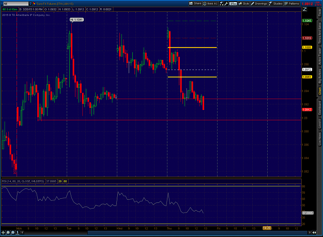Click the RSI study label
Screen dimensions: 323x237
click(x=23, y=181)
